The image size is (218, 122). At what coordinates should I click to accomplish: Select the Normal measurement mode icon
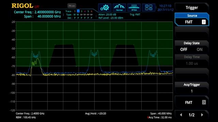click(119, 7)
